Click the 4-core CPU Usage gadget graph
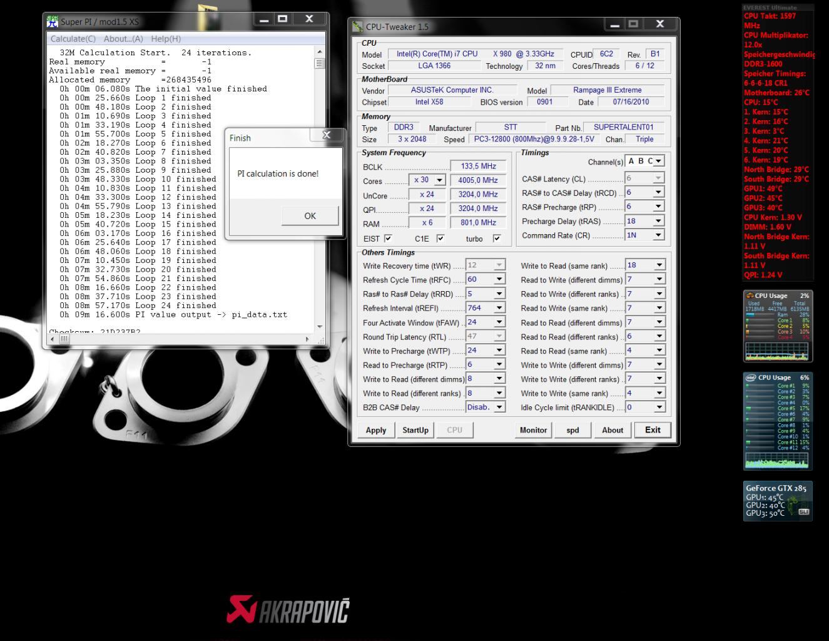Viewport: 829px width, 641px height. tap(776, 351)
